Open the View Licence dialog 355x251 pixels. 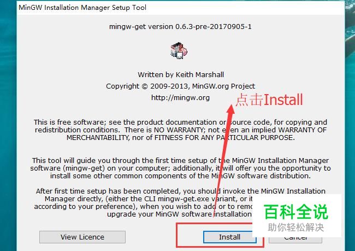click(x=82, y=237)
